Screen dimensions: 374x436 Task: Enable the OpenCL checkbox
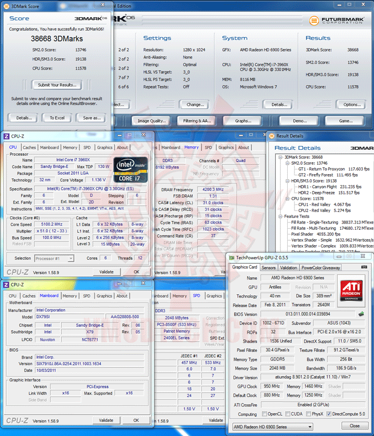click(x=264, y=414)
